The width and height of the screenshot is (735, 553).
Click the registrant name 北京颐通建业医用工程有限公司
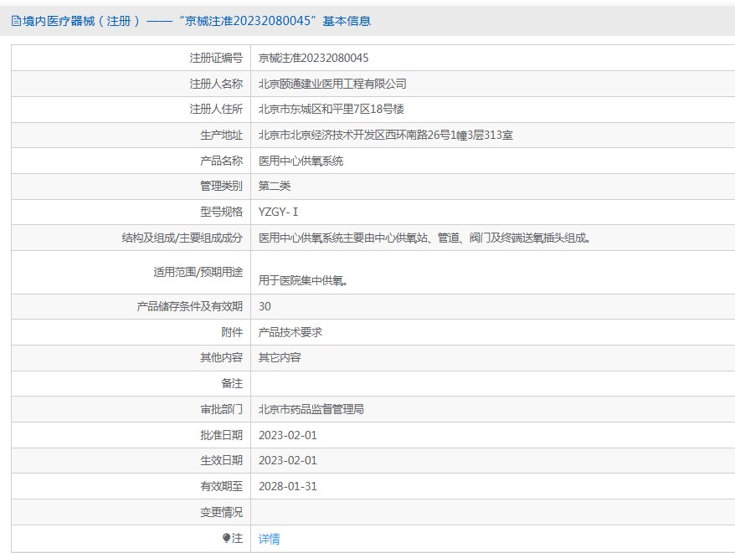coord(332,84)
